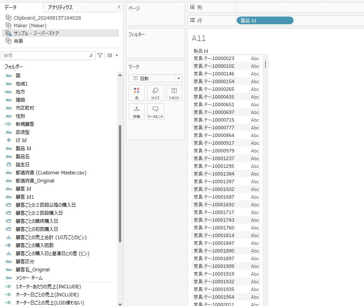Click the 行 shelf rows icon

click(192, 20)
